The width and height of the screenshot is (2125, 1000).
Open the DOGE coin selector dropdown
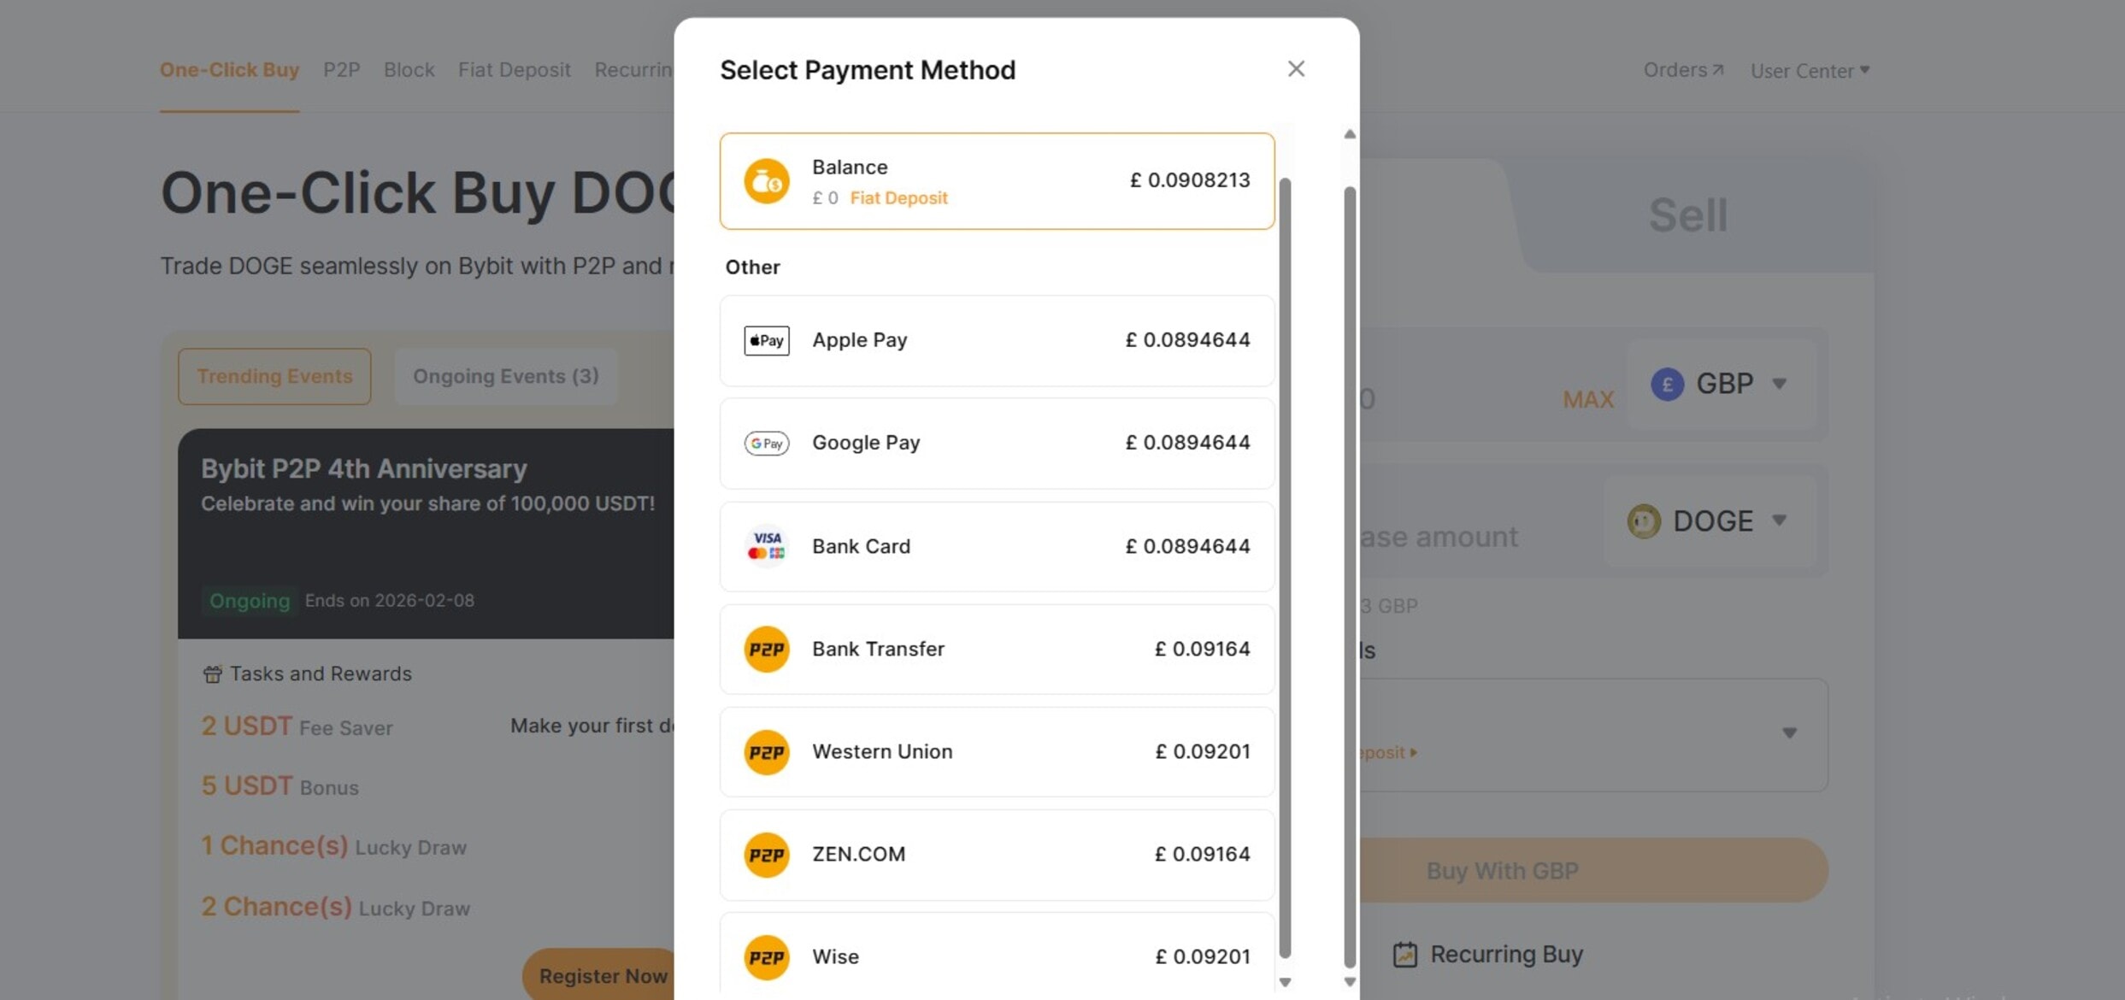coord(1781,521)
